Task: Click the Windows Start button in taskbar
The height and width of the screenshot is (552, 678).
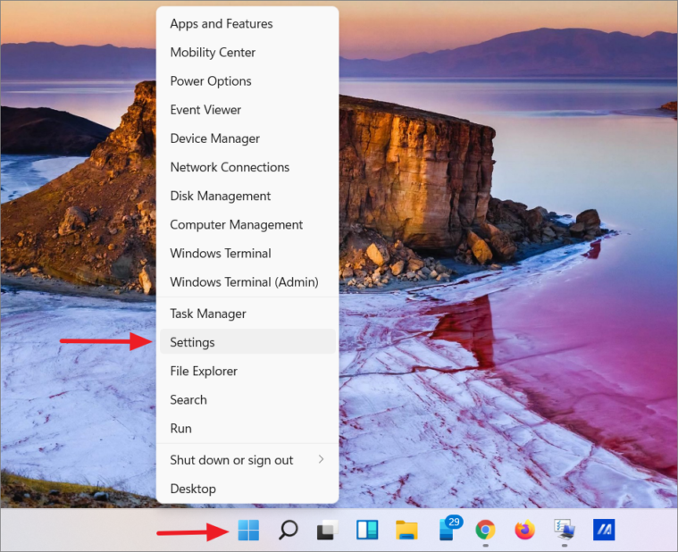Action: (248, 530)
